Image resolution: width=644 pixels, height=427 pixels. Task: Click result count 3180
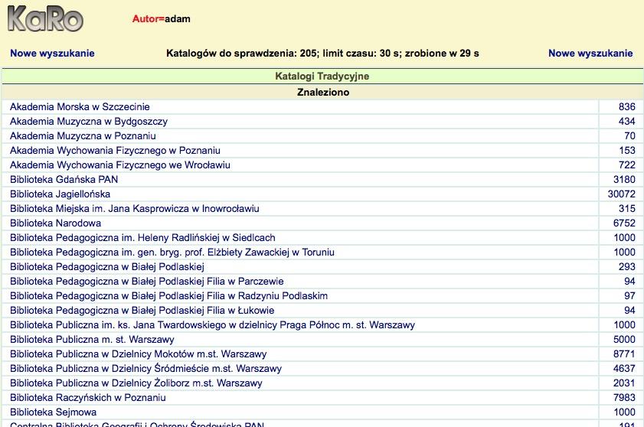pos(624,179)
